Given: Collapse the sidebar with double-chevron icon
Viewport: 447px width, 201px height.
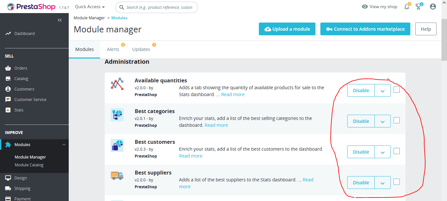Looking at the screenshot, I should point(60,20).
